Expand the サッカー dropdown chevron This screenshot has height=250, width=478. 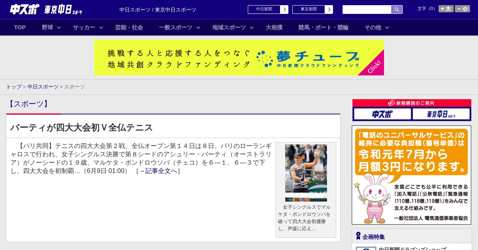pos(101,27)
